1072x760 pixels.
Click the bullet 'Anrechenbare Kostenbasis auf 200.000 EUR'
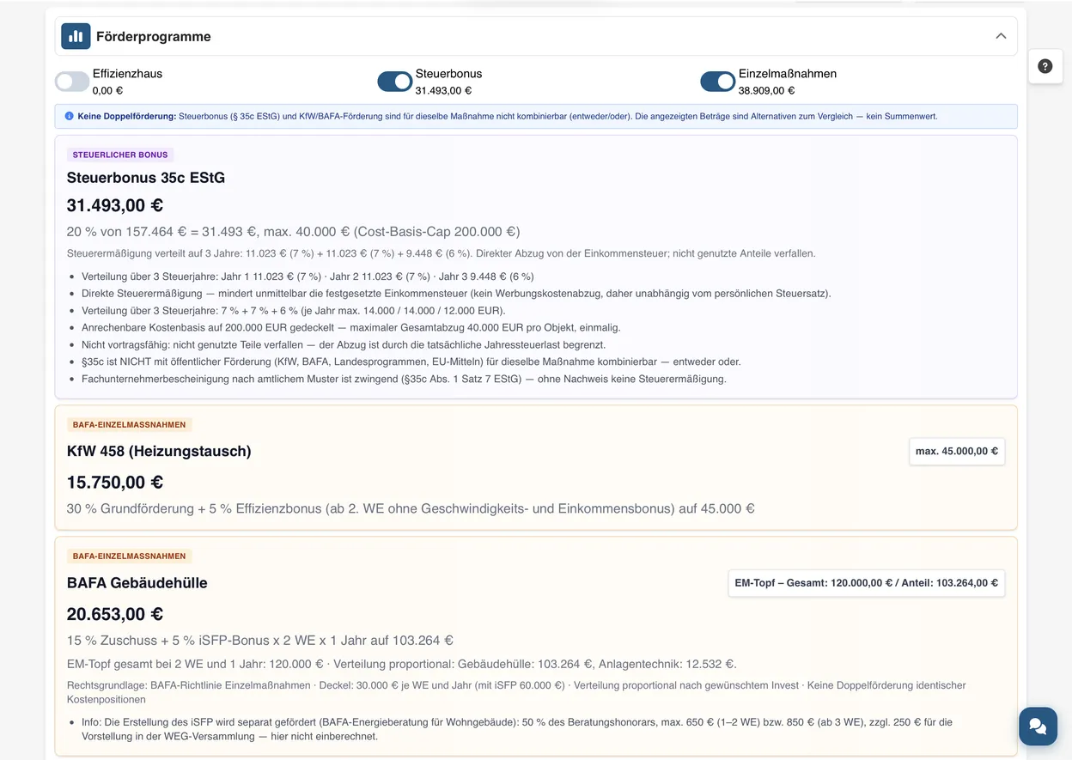(350, 327)
